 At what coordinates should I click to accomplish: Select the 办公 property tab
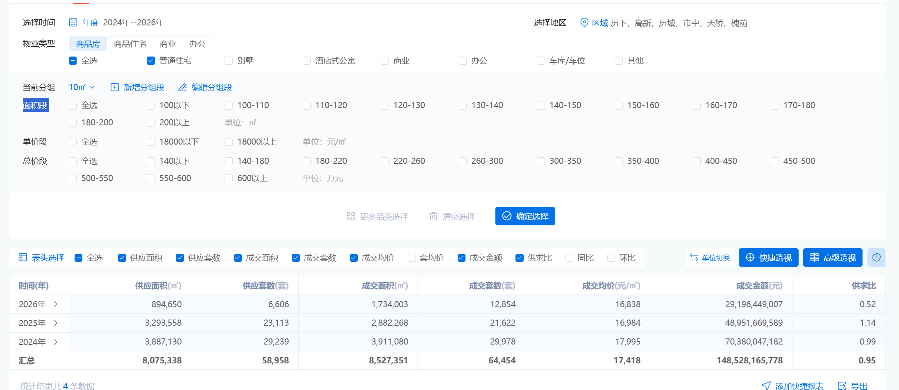197,44
